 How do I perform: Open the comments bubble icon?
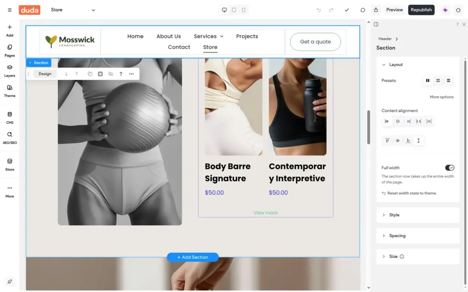[362, 10]
